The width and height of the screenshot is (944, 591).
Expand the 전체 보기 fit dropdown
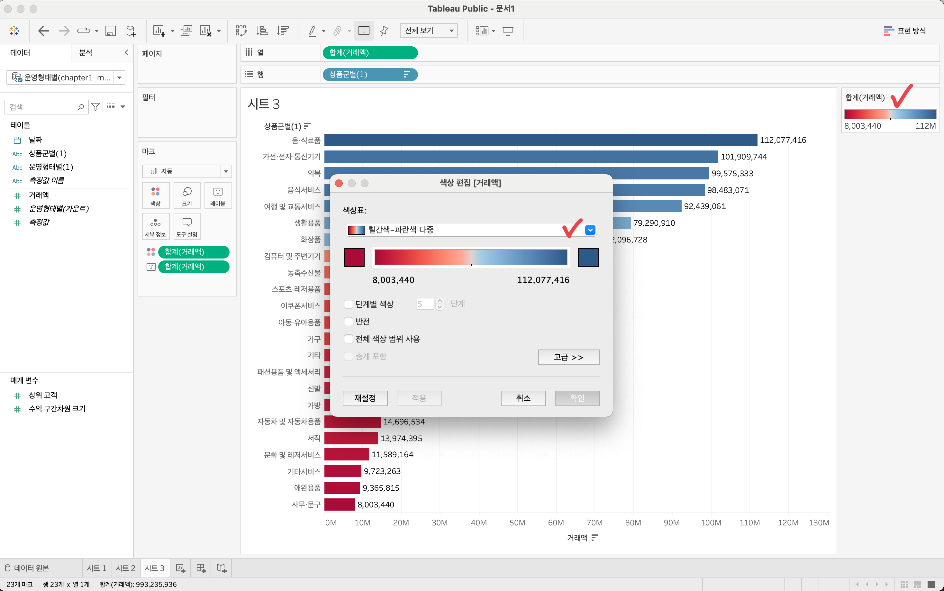(451, 31)
